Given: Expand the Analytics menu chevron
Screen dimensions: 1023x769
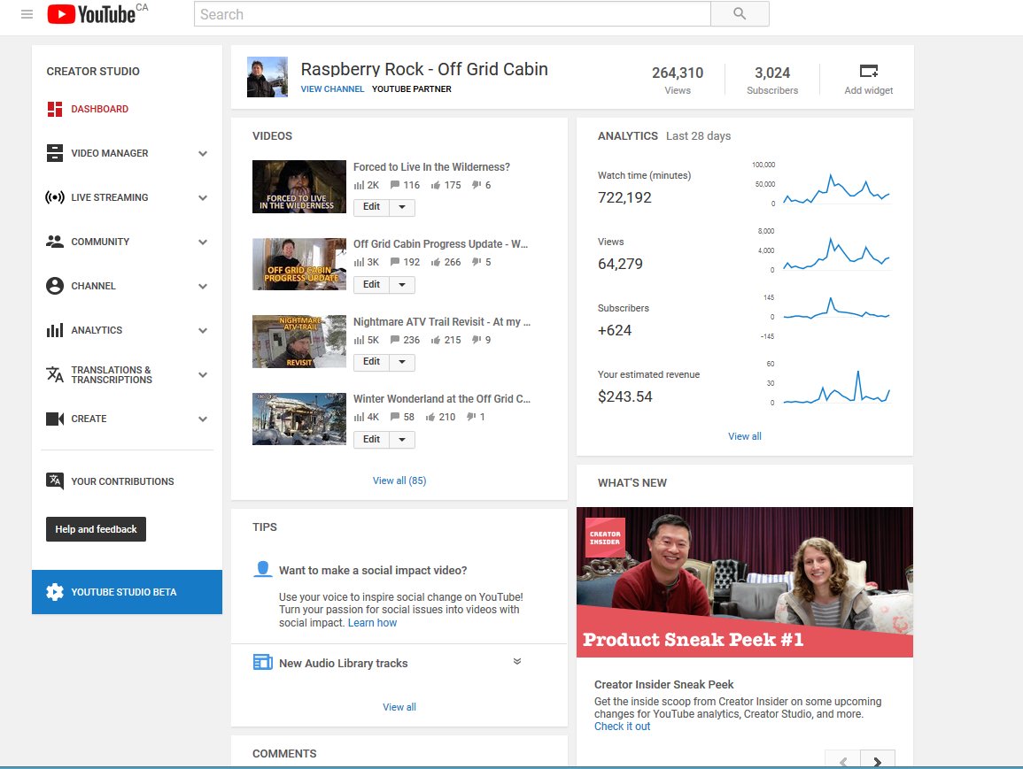Looking at the screenshot, I should click(203, 331).
